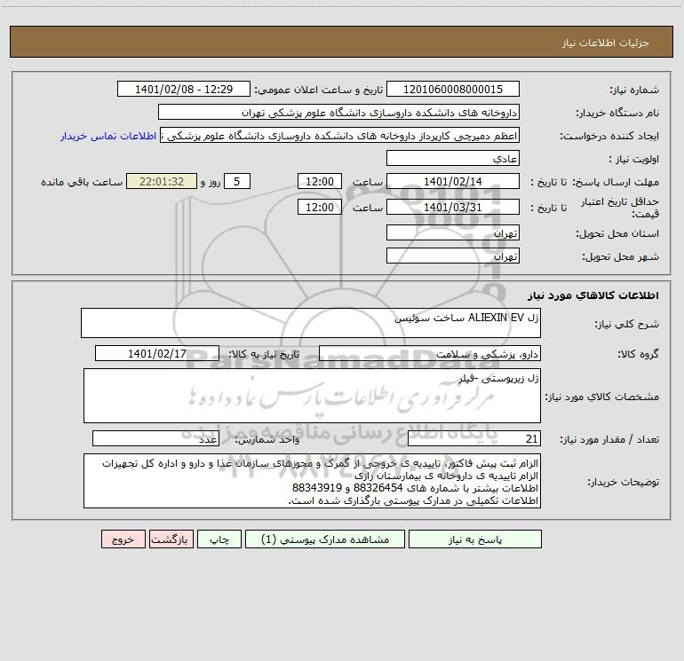Click the اولویت نیاز label
Image resolution: width=684 pixels, height=661 pixels.
(634, 160)
